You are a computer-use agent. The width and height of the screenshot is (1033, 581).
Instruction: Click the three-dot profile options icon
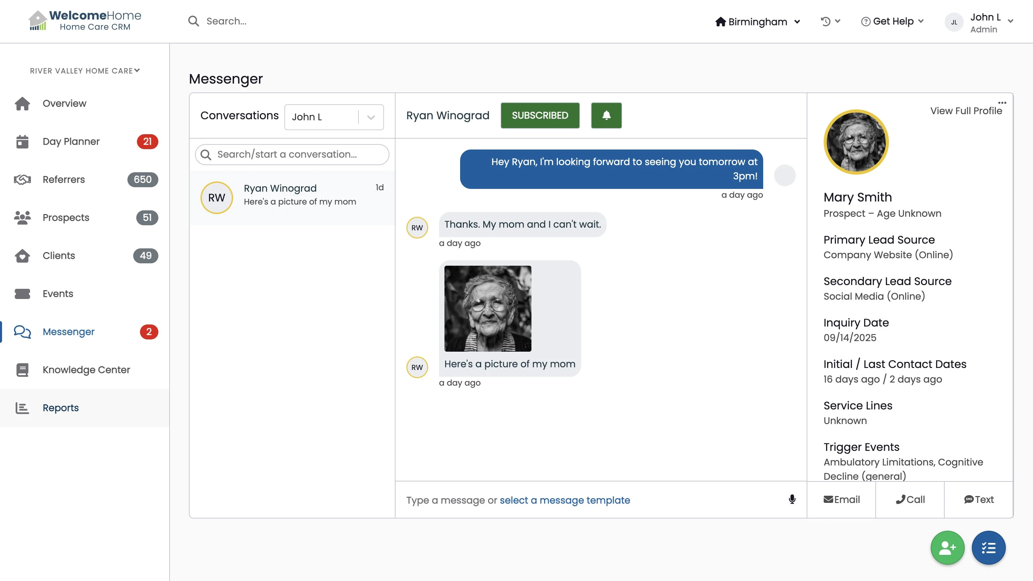tap(1002, 103)
